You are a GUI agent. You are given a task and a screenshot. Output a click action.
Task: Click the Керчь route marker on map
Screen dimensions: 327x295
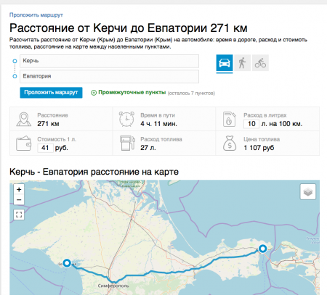(262, 249)
